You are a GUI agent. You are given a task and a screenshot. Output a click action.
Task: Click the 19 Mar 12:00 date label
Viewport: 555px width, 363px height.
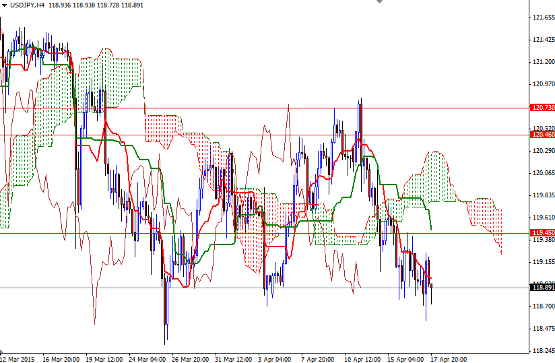[104, 360]
